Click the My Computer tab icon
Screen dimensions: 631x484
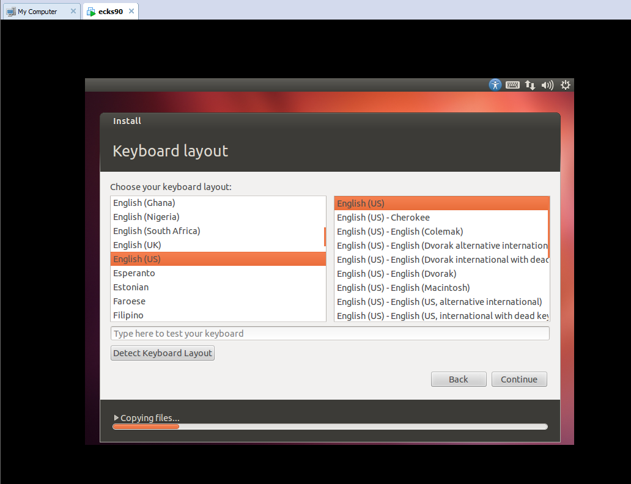click(x=11, y=12)
